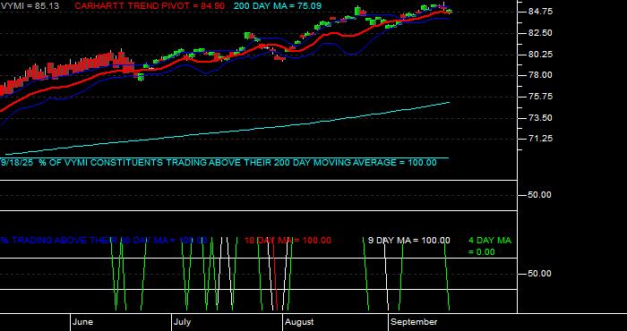Click the 4 DAY MA = 0.00 label
627x331 pixels.
490,246
